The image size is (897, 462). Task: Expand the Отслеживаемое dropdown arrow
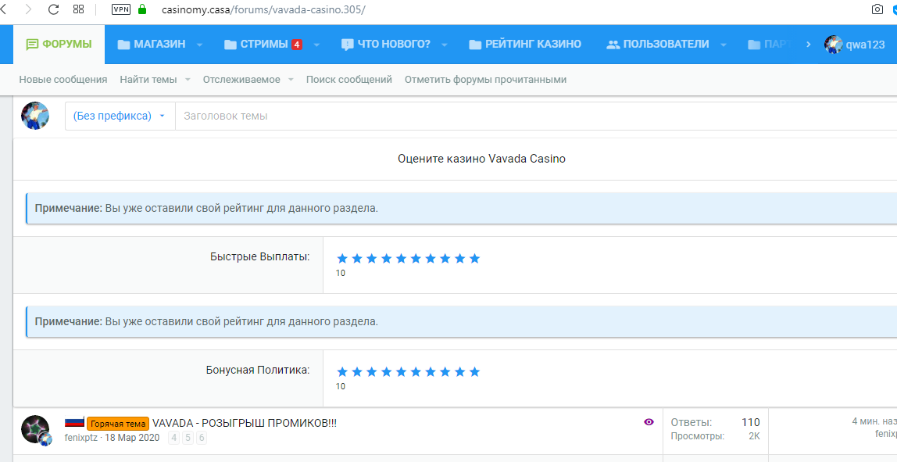(x=291, y=80)
